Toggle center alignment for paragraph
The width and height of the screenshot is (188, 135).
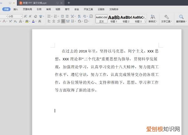[54, 21]
